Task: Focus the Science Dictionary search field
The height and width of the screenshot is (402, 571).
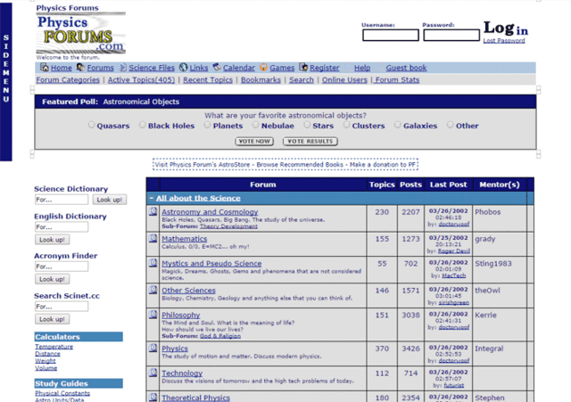Action: (x=62, y=200)
